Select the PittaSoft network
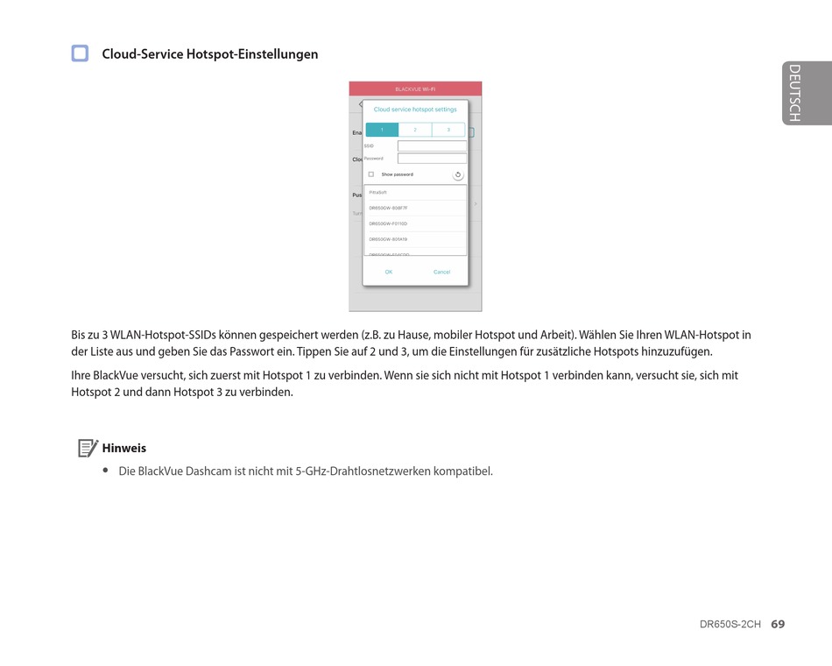The width and height of the screenshot is (832, 666). pyautogui.click(x=415, y=192)
